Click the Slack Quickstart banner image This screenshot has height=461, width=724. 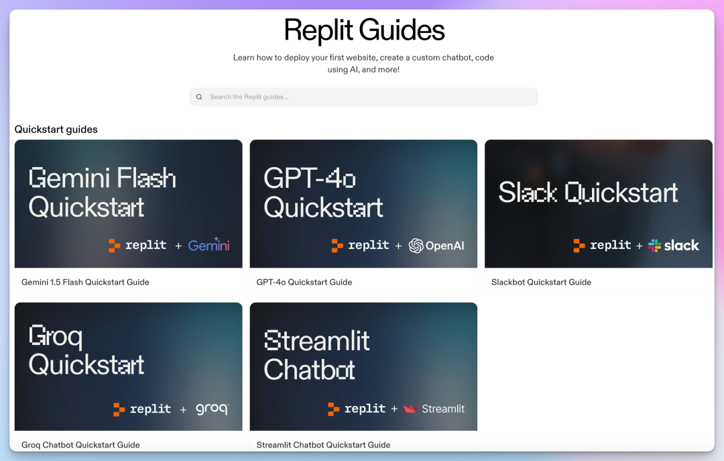[x=598, y=204]
